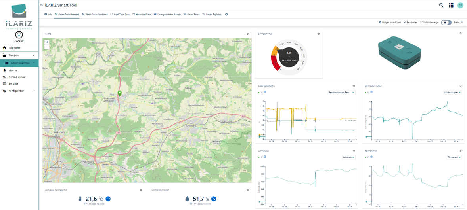Toggle green realtime dot in Luftdruck chart
467x210 pixels.
[259, 157]
